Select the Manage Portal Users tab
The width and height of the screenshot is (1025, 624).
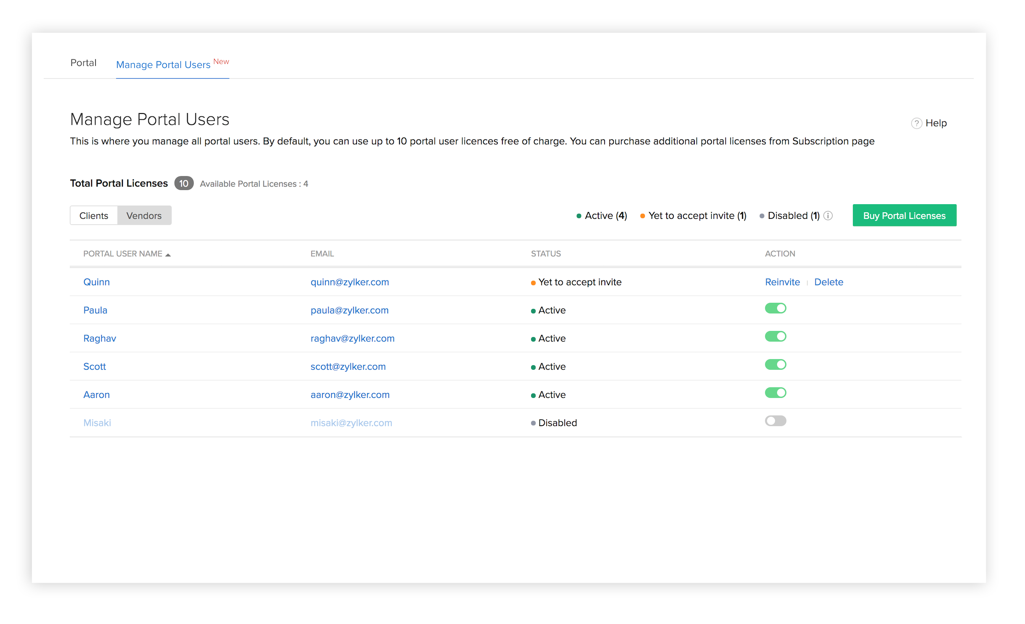pos(163,65)
